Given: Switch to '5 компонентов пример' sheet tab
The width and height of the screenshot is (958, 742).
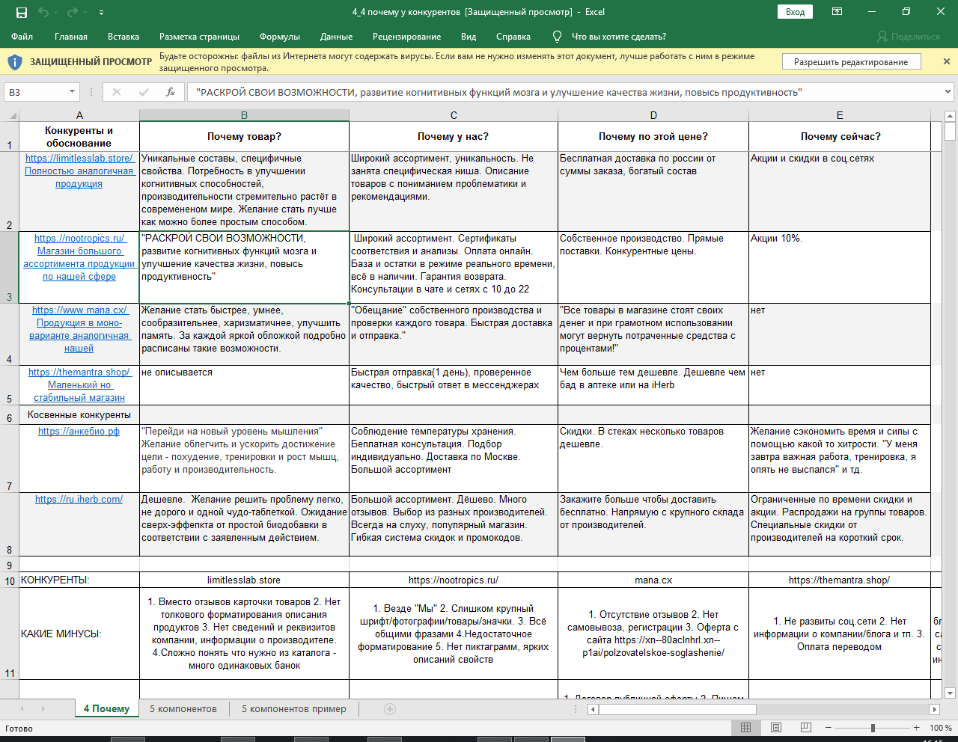Looking at the screenshot, I should pyautogui.click(x=294, y=709).
